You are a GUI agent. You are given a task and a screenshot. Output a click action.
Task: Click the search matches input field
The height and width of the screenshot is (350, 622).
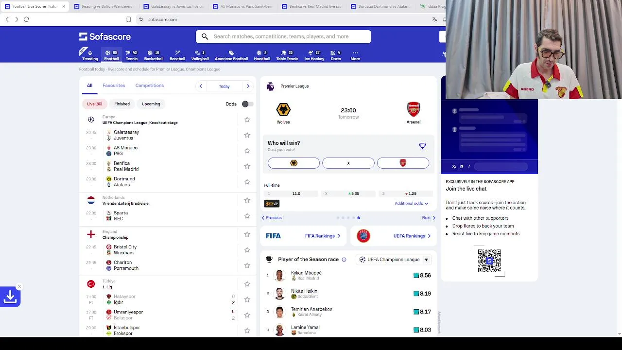283,36
